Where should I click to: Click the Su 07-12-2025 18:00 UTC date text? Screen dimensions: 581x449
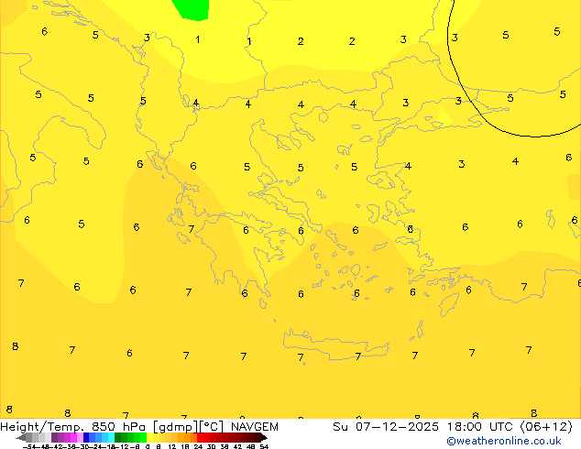(x=424, y=427)
